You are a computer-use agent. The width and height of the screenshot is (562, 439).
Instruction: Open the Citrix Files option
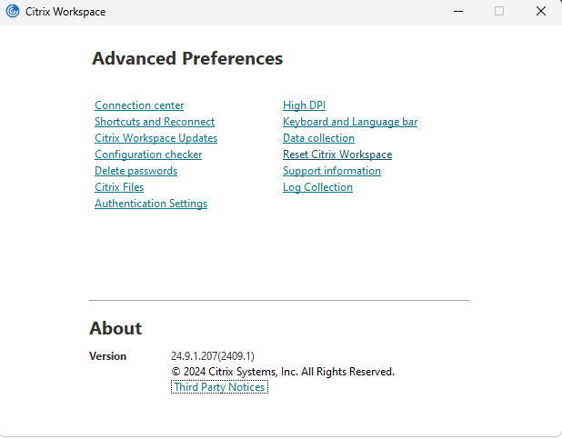tap(119, 187)
